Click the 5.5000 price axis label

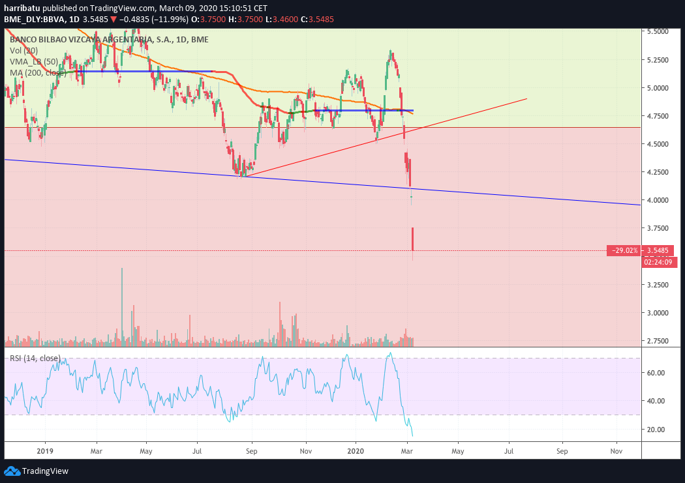pyautogui.click(x=658, y=32)
